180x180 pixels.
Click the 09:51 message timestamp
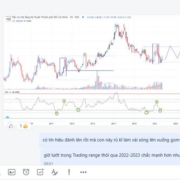tap(48, 164)
